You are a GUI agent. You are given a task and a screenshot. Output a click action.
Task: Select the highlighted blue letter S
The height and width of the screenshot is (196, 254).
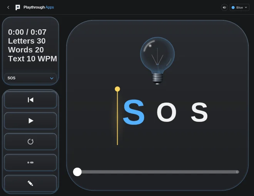click(134, 112)
